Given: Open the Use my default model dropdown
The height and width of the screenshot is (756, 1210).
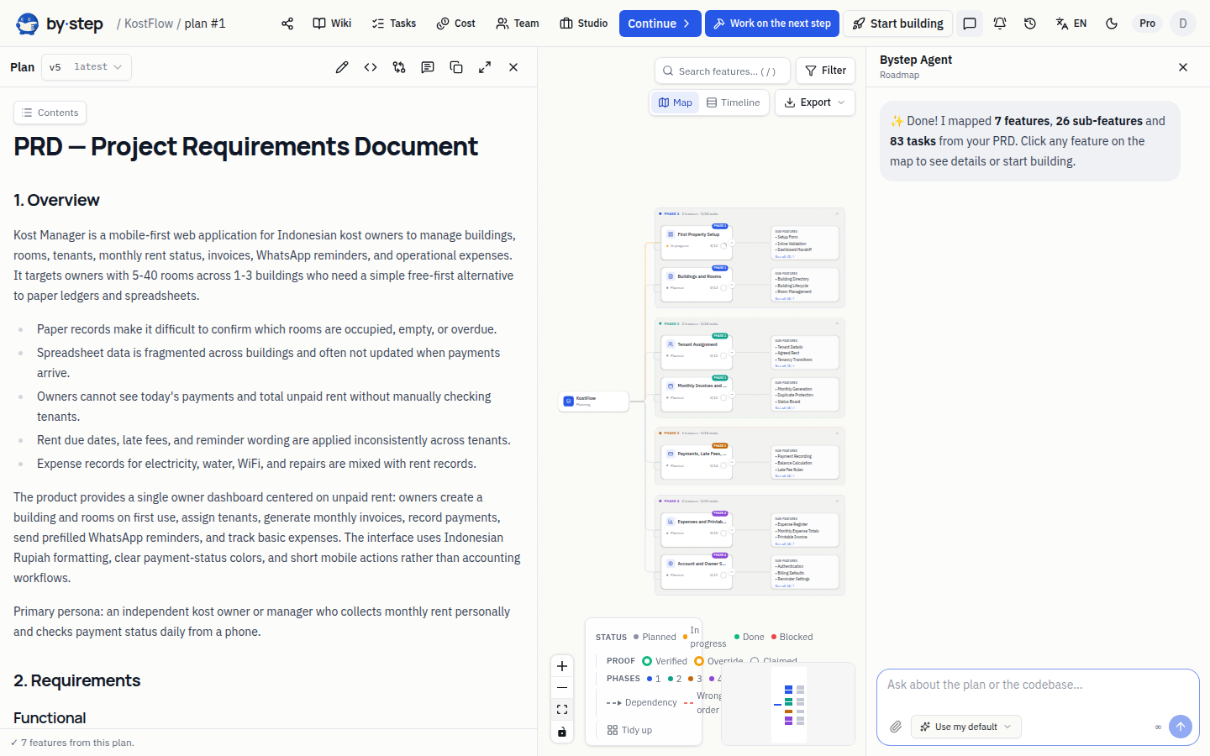Looking at the screenshot, I should (x=966, y=727).
